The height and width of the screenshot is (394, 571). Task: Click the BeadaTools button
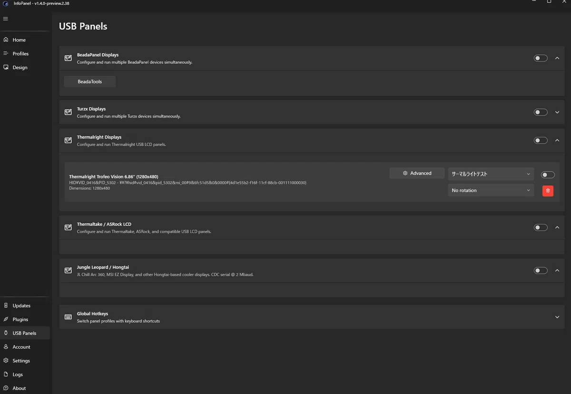point(90,81)
